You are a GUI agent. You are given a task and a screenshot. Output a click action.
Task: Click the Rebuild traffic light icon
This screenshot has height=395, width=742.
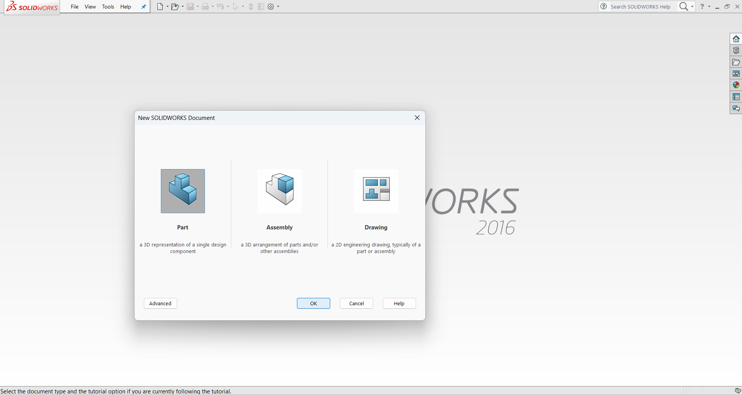(251, 7)
